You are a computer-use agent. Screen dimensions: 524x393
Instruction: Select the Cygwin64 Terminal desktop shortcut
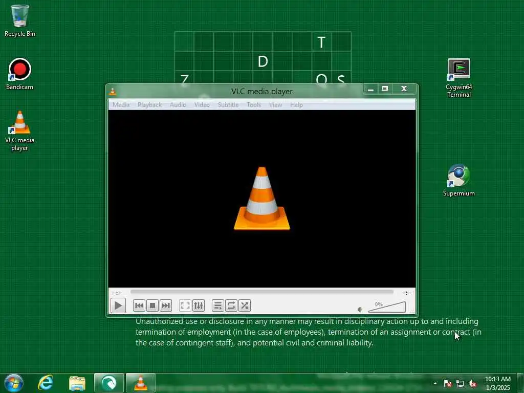coord(459,78)
